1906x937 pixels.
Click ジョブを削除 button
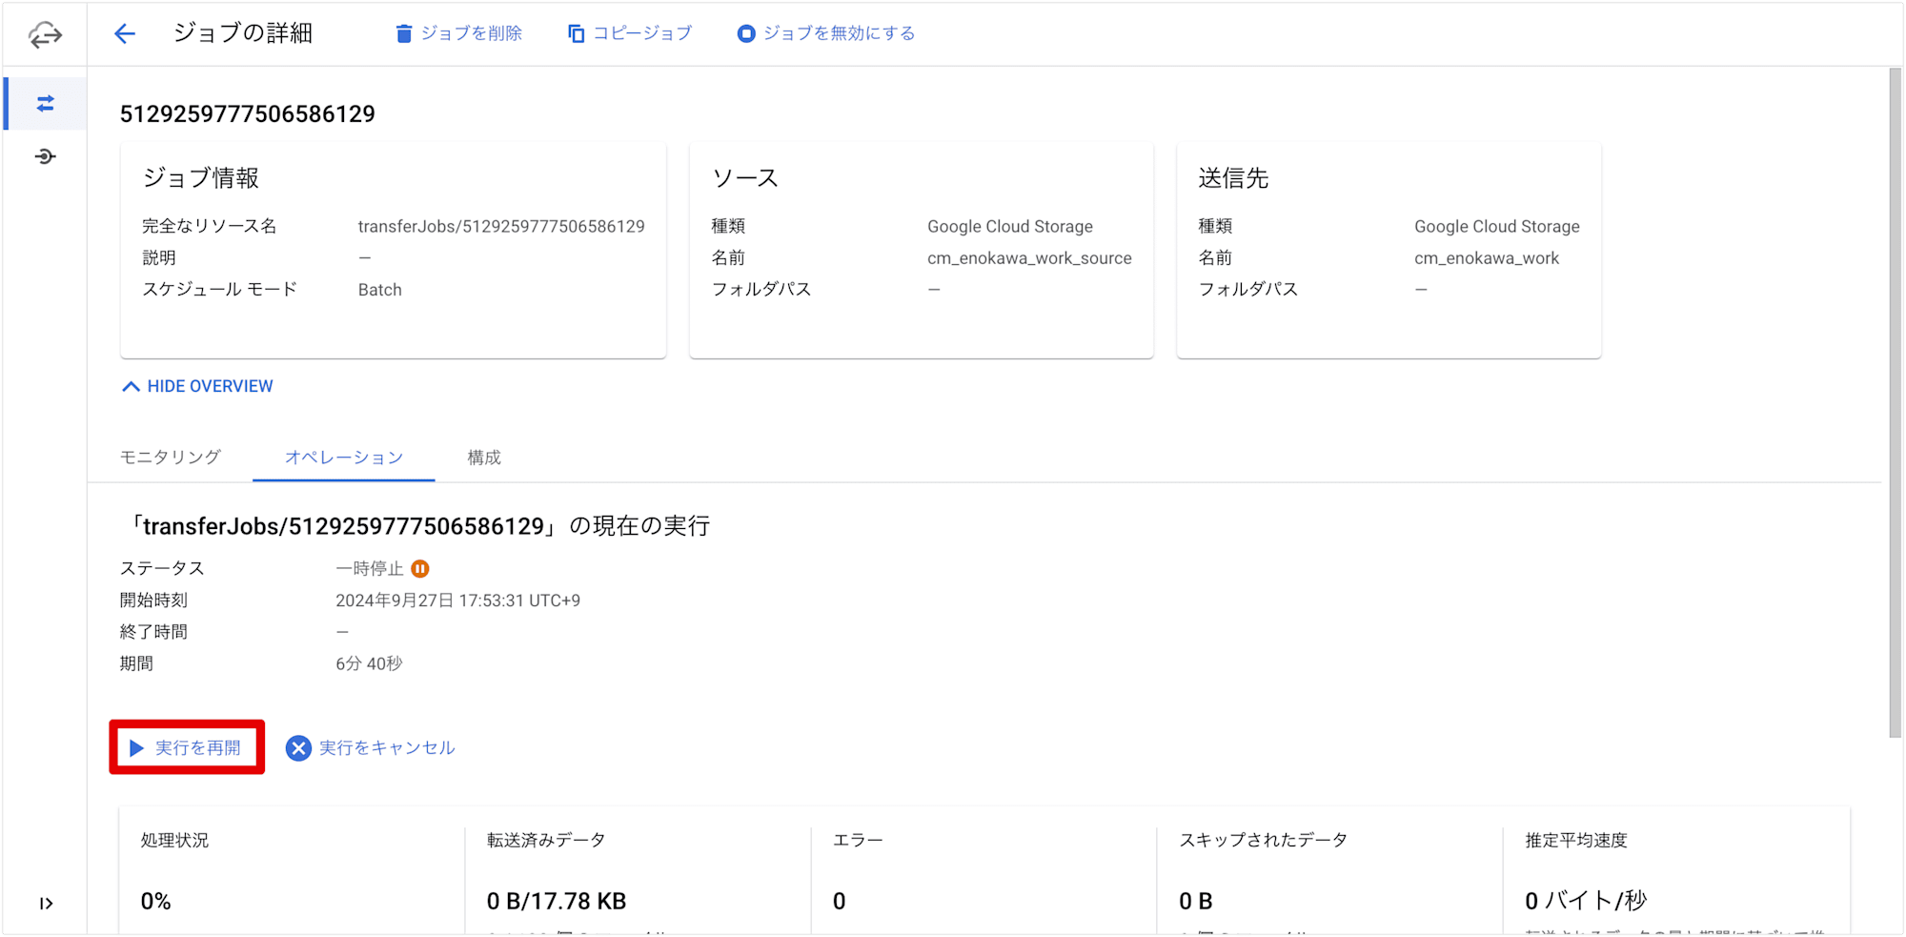[x=458, y=33]
